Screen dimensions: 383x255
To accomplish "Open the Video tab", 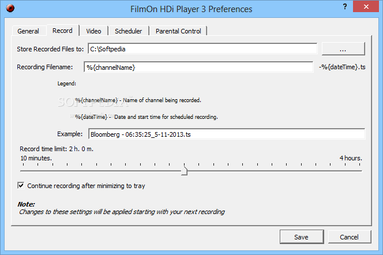I will pos(93,31).
